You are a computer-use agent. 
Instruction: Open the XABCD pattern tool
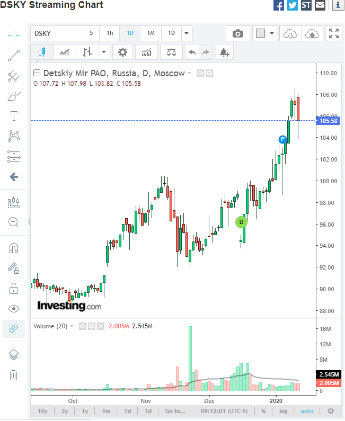click(14, 136)
